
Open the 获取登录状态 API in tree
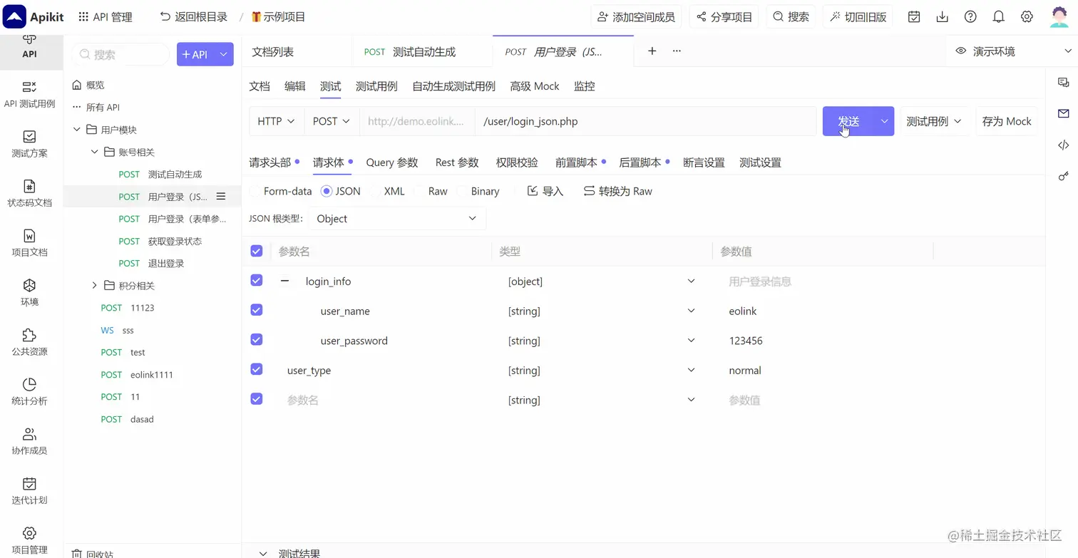click(175, 241)
